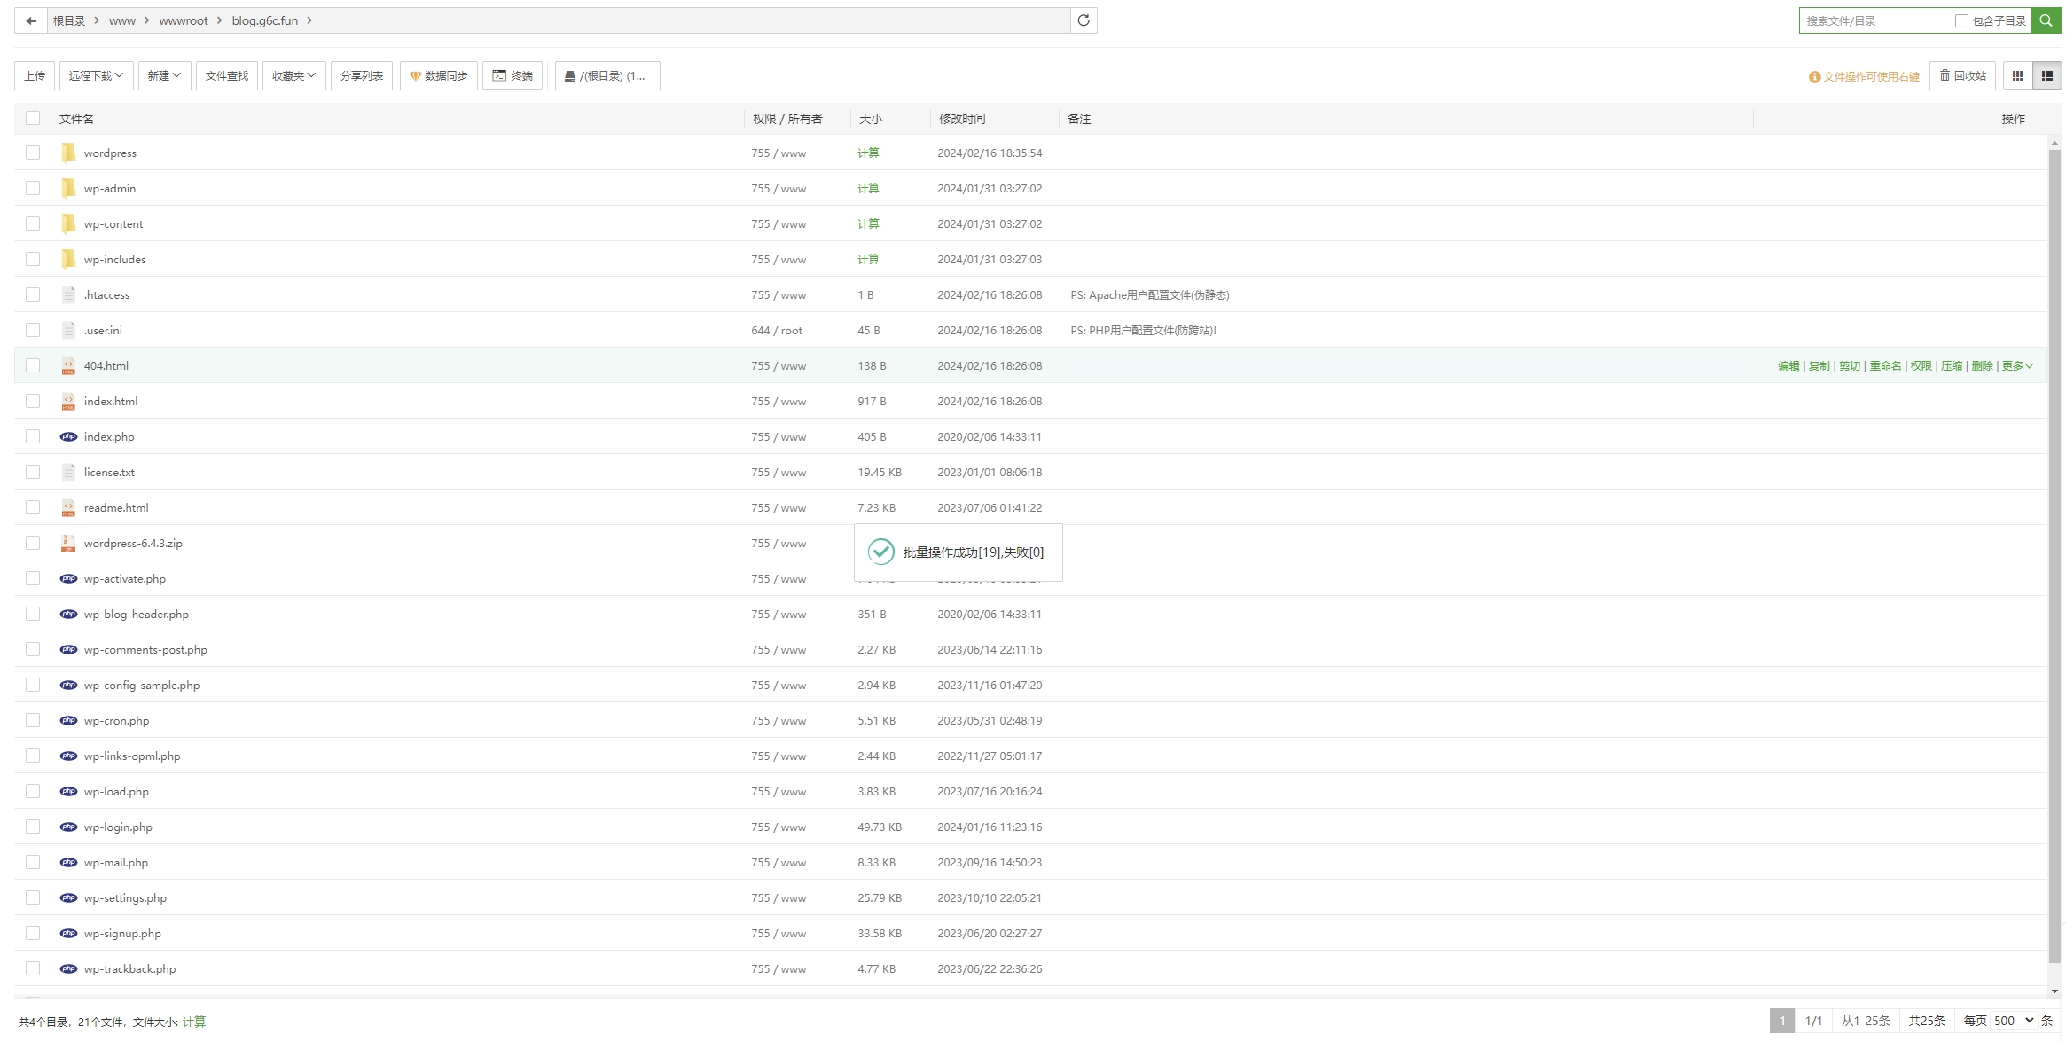Click the wordpress-6.4.3.zip archive icon
Viewport: 2066px width, 1042px height.
[x=68, y=543]
